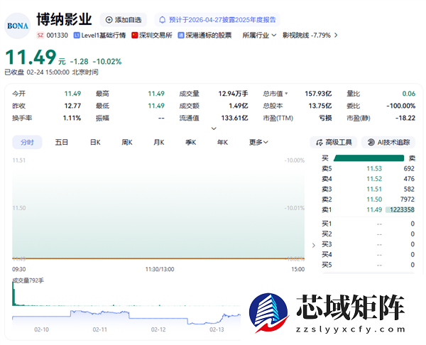
Task: Click the current price 11.49
Action: [x=31, y=57]
